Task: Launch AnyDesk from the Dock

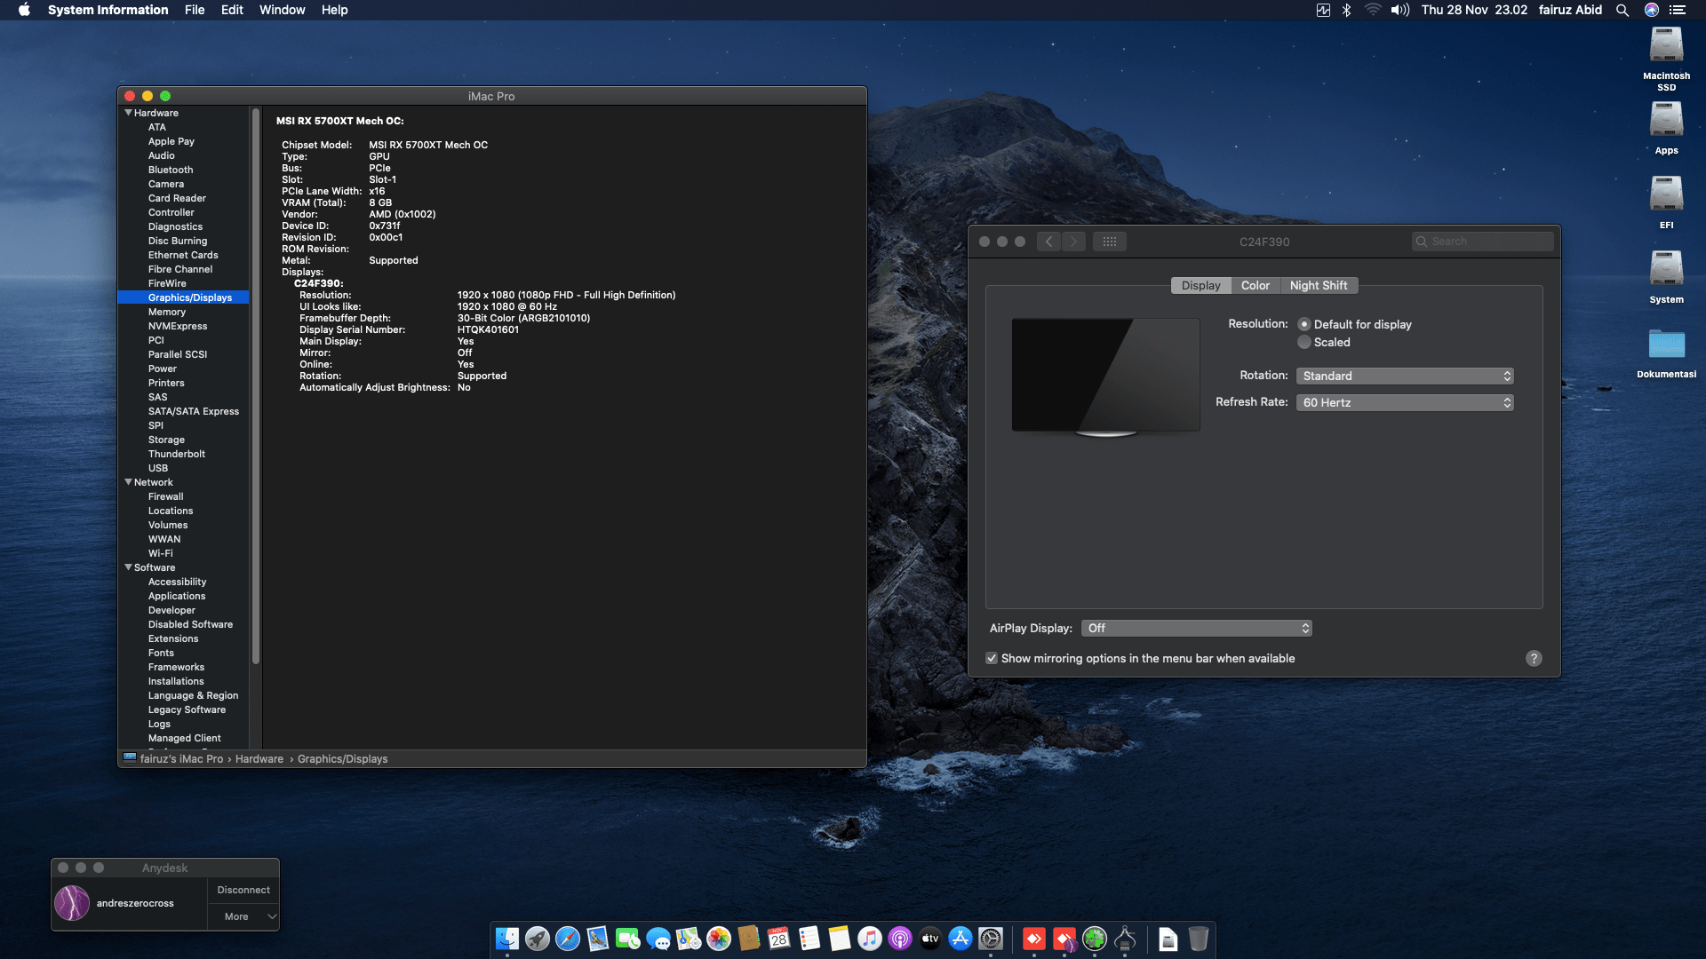Action: click(x=1032, y=939)
